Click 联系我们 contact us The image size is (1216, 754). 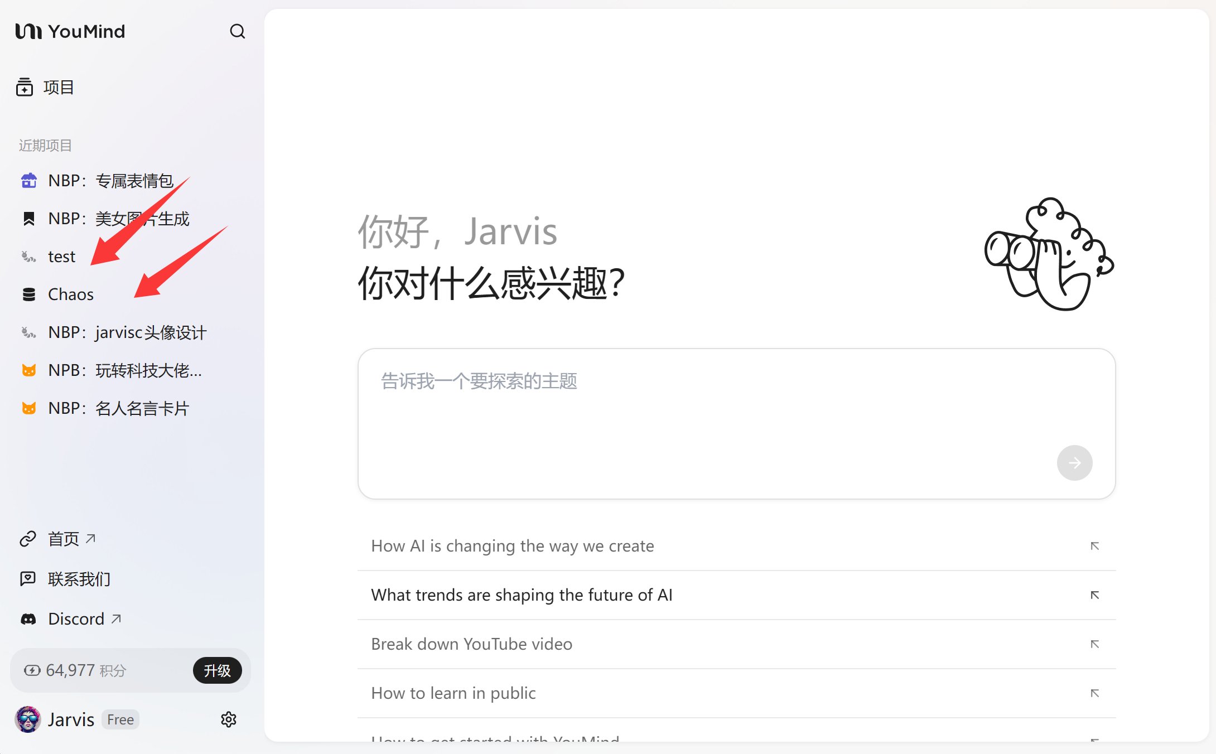79,579
